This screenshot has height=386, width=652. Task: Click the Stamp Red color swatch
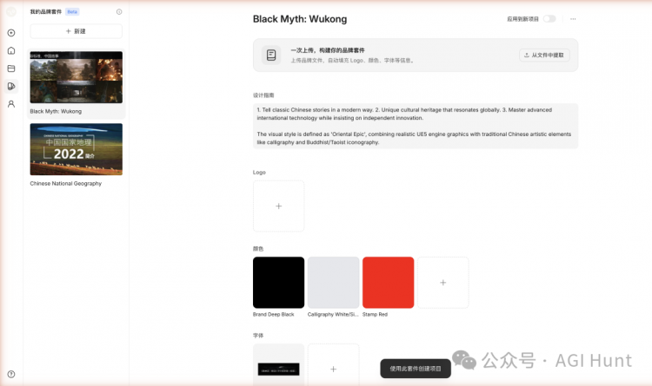(389, 282)
